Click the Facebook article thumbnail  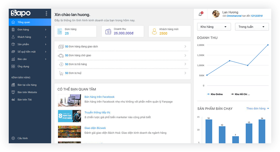(x=69, y=100)
